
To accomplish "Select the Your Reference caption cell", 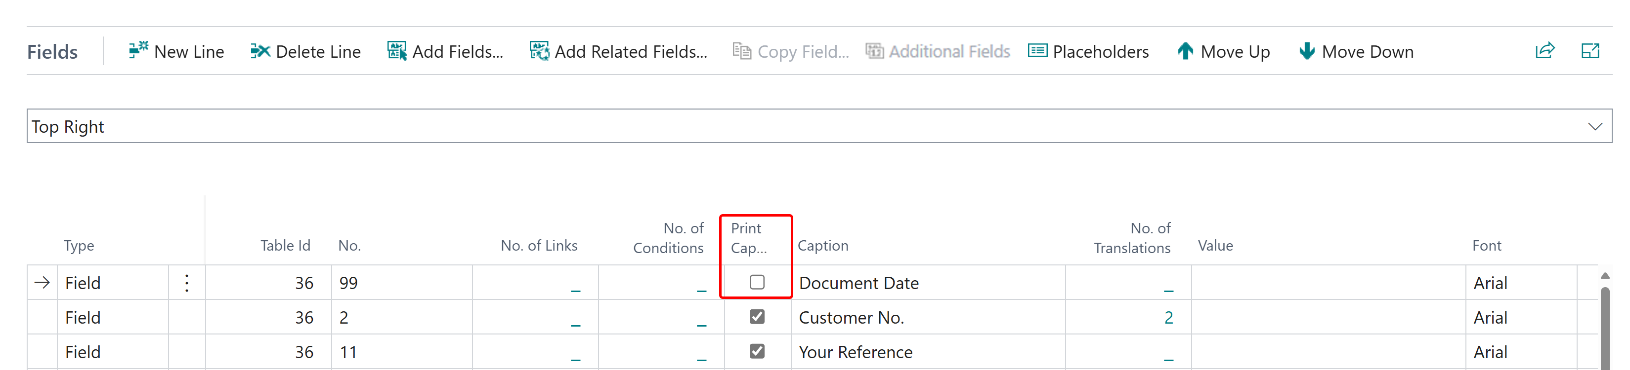I will [856, 352].
